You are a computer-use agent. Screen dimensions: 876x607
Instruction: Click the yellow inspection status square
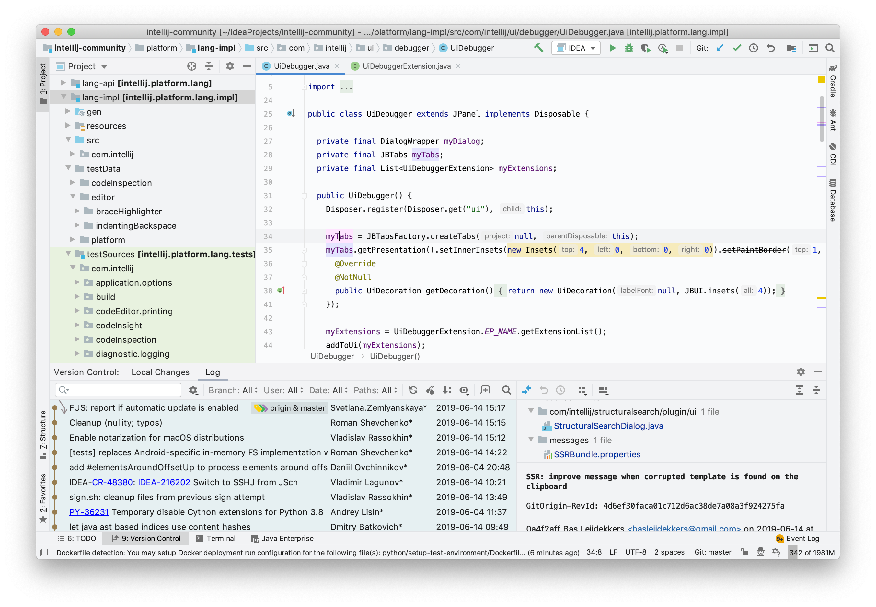click(821, 79)
